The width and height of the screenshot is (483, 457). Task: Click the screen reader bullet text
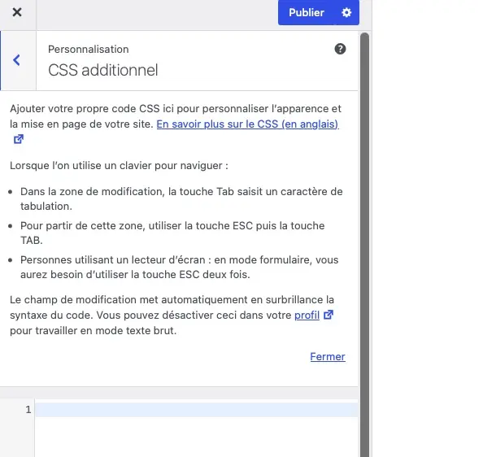click(x=179, y=267)
